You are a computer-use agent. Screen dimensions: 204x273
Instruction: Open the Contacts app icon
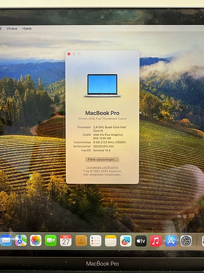pos(81,240)
